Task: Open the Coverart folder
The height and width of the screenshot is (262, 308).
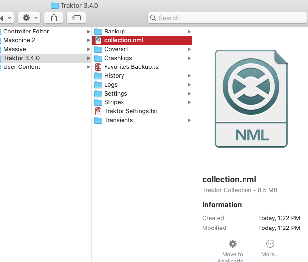Action: 116,49
